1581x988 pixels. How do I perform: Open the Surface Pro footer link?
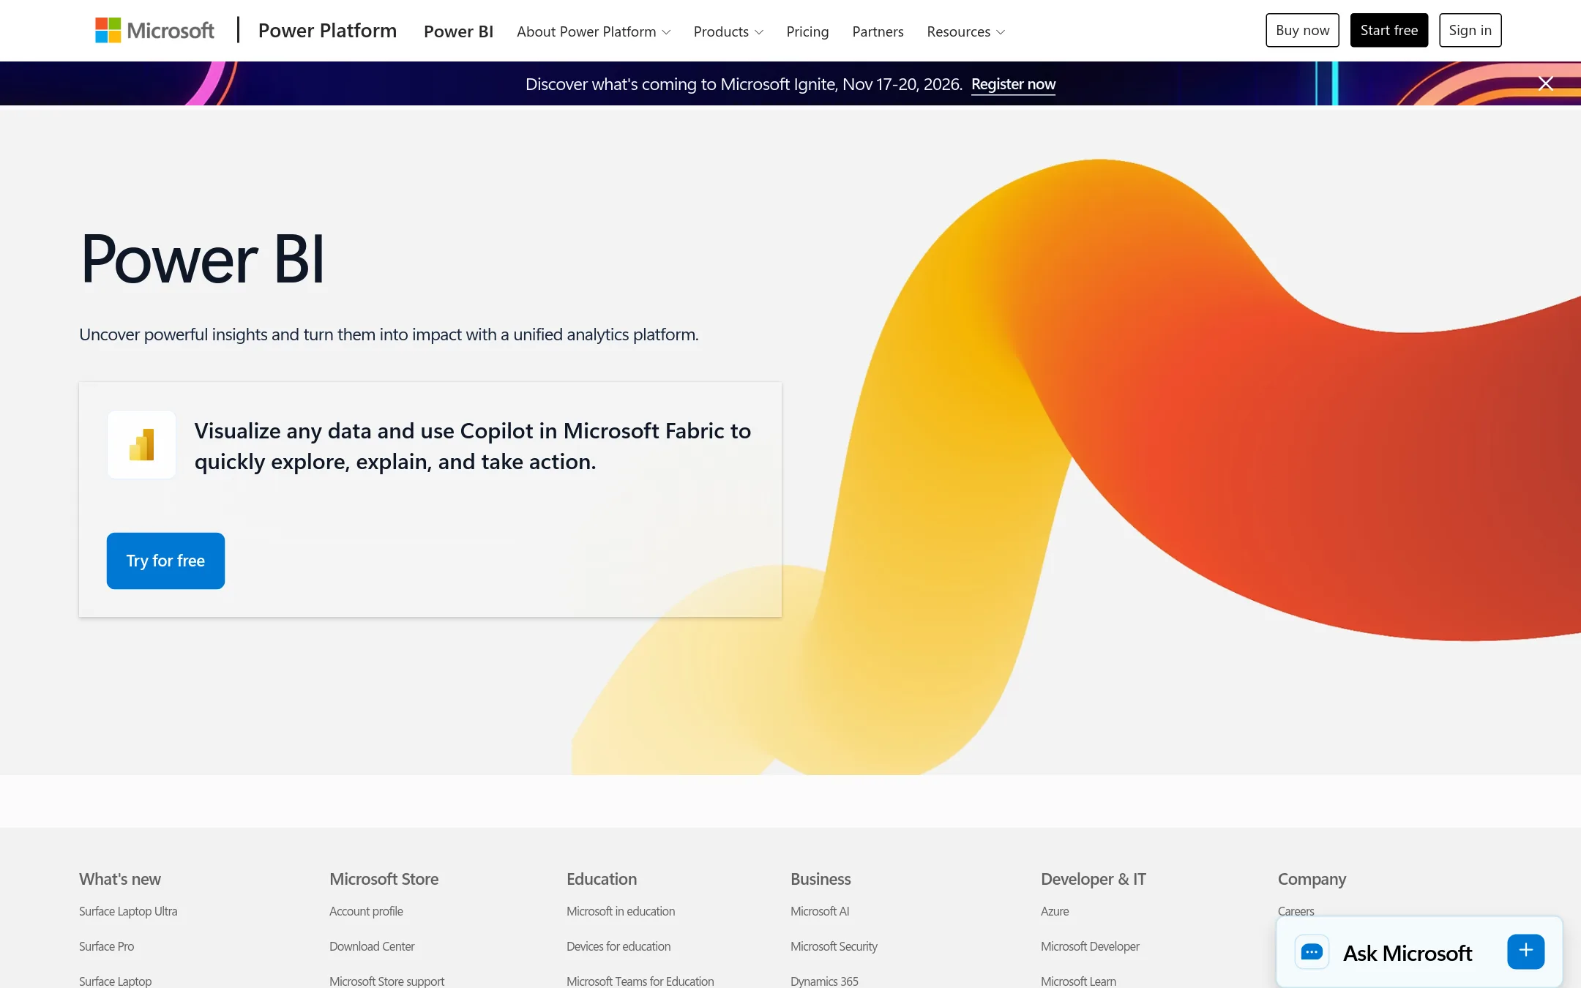pos(106,946)
